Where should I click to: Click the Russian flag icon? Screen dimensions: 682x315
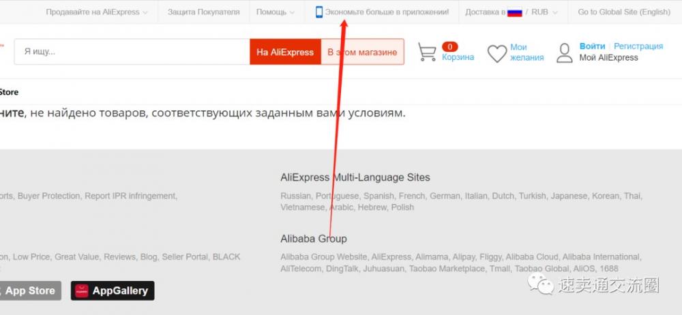[x=514, y=12]
